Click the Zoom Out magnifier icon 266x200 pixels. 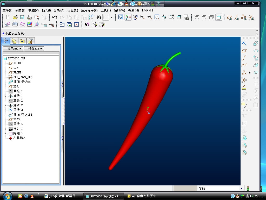(x=150, y=17)
